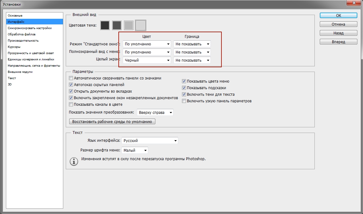
Task: Open Цвет dropdown for Полноэкранный вид с меню
Action: pyautogui.click(x=147, y=52)
